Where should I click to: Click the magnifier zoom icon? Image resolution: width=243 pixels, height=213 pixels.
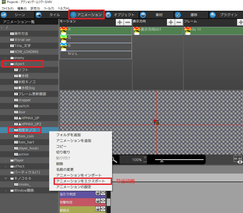114,160
